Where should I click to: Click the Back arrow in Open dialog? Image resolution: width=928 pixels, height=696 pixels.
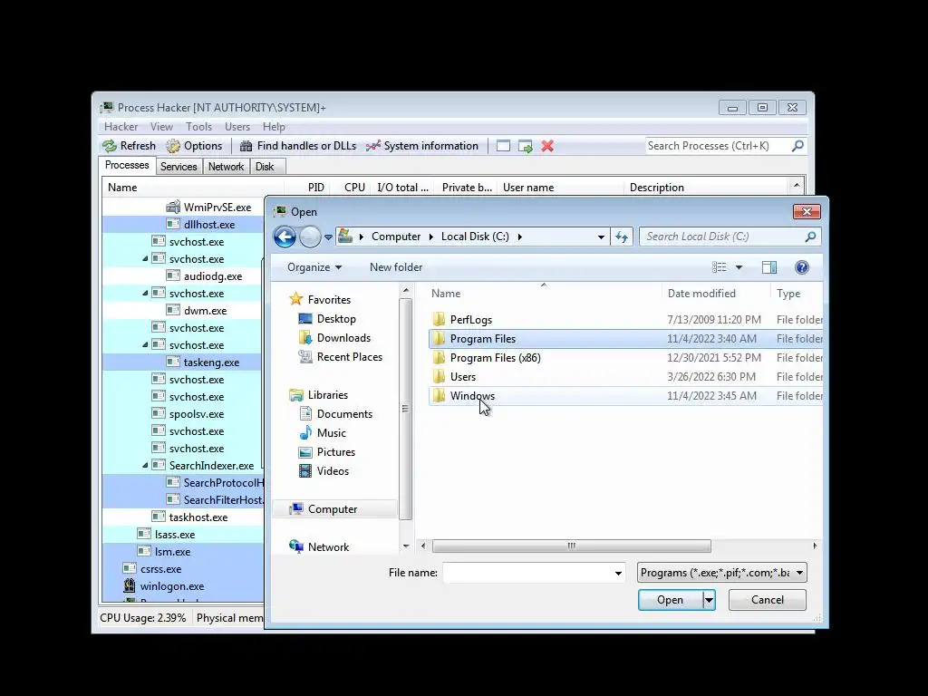coord(285,237)
